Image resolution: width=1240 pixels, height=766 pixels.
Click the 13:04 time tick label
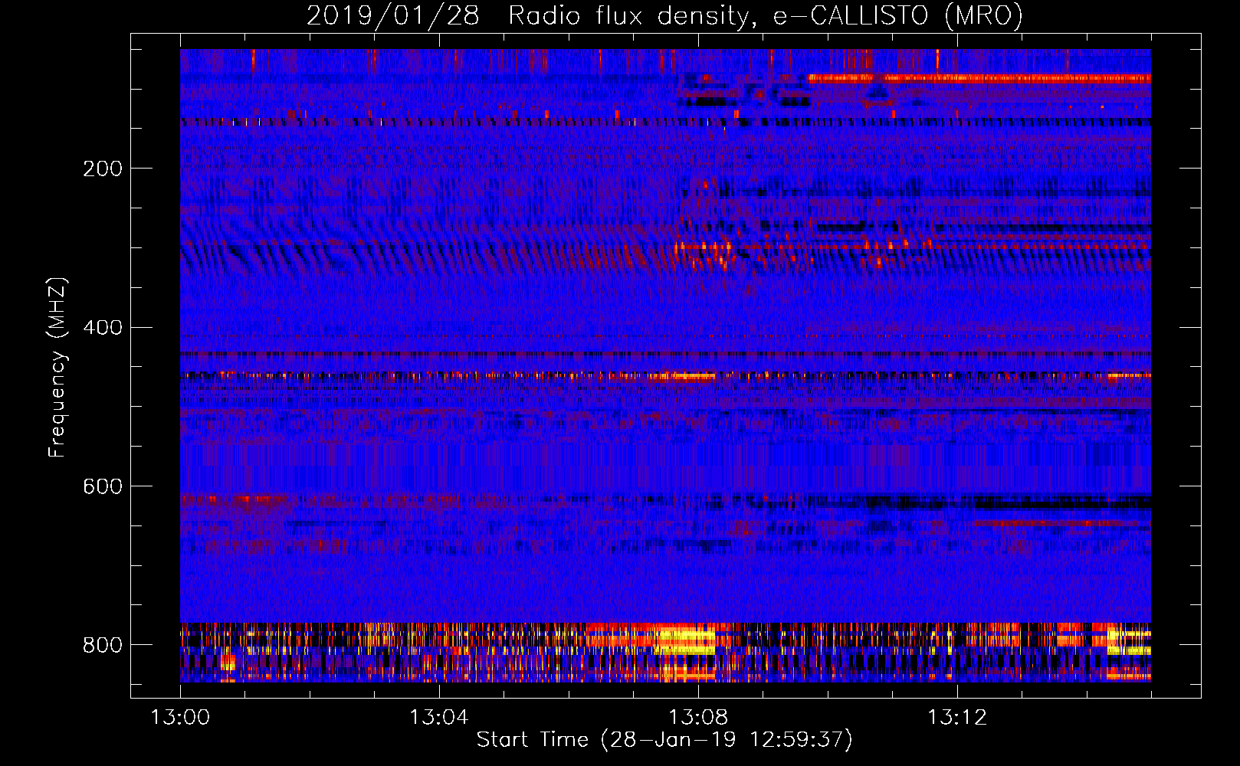439,718
